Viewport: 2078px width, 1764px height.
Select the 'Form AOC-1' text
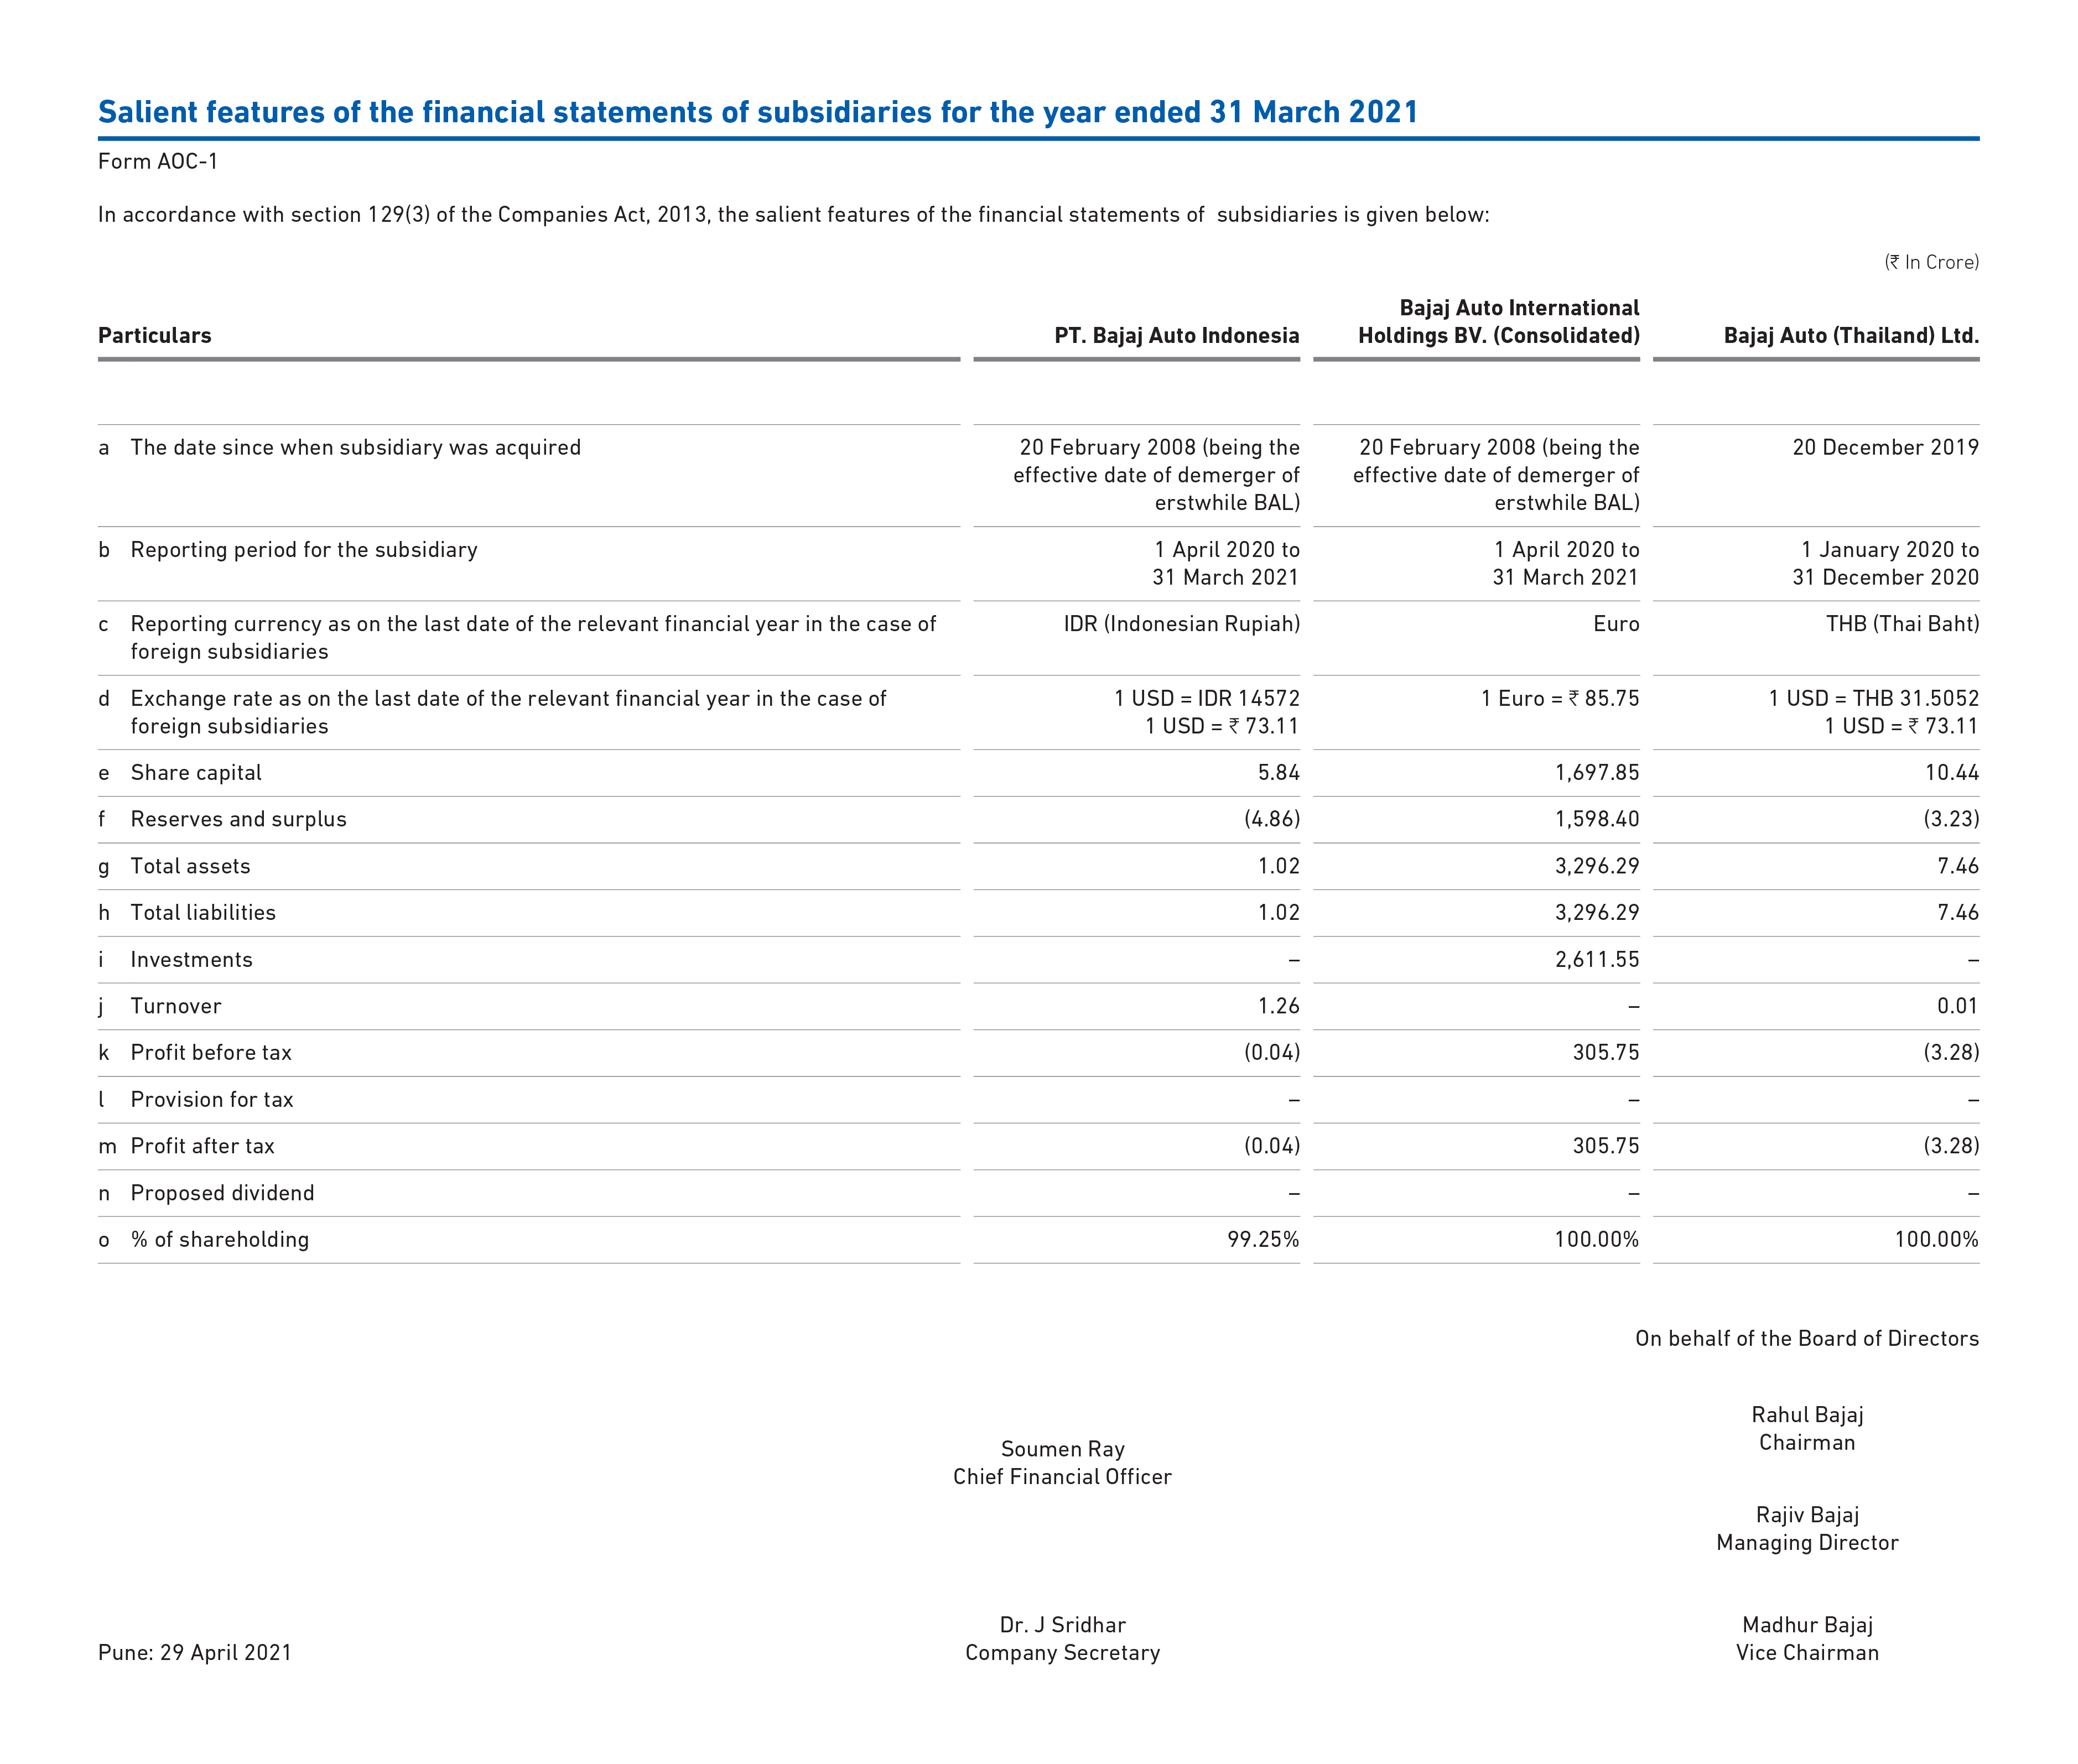[158, 162]
